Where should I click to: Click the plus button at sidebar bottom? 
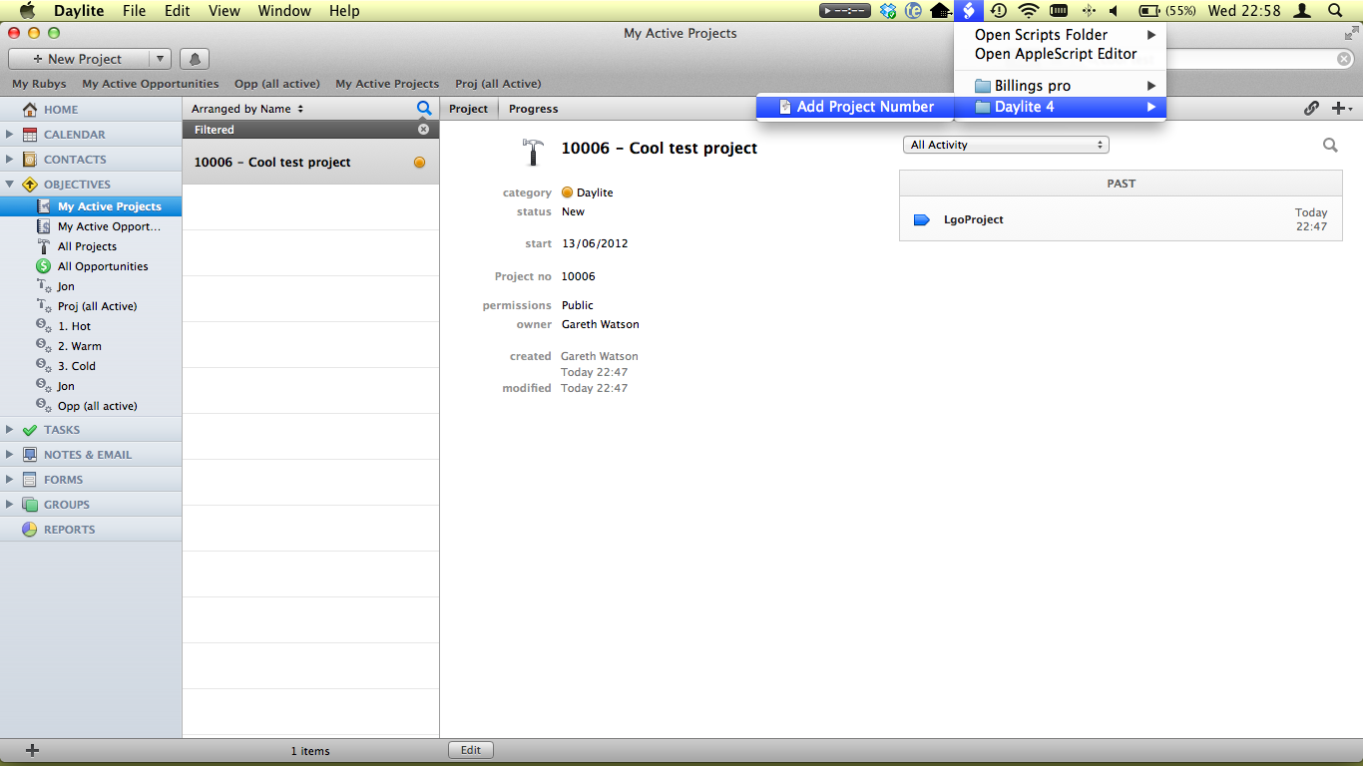(32, 750)
